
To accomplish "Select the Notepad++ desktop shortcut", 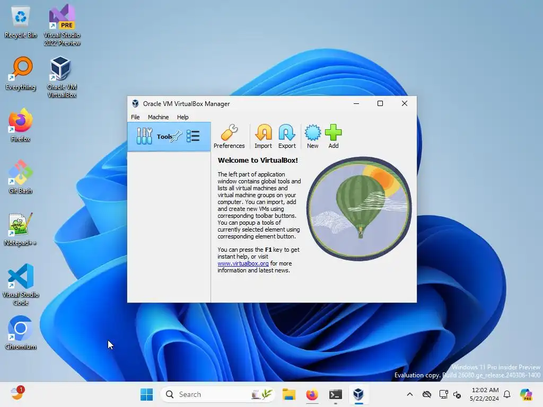I will (21, 229).
